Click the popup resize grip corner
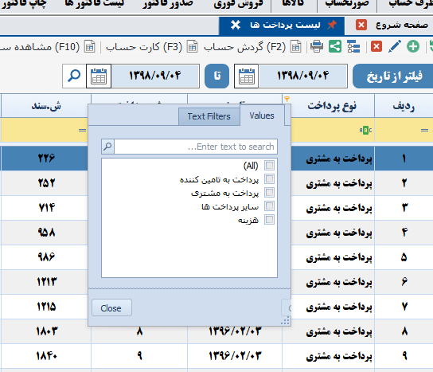 point(286,321)
